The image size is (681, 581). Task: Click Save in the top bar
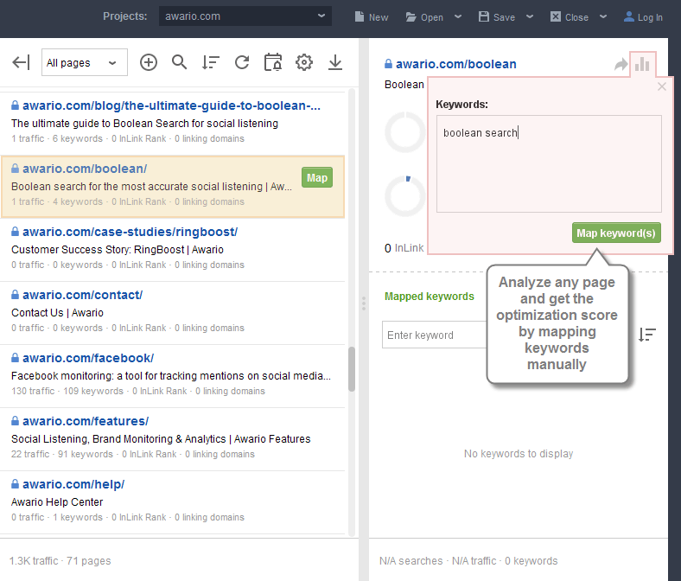pyautogui.click(x=497, y=17)
